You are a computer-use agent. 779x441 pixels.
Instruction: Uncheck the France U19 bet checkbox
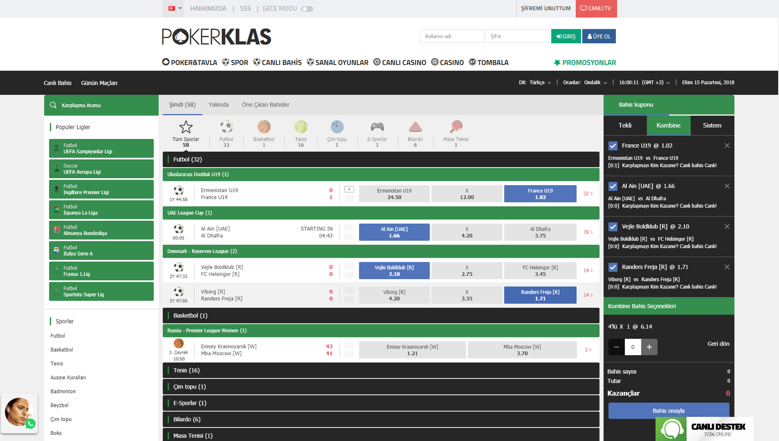(613, 146)
